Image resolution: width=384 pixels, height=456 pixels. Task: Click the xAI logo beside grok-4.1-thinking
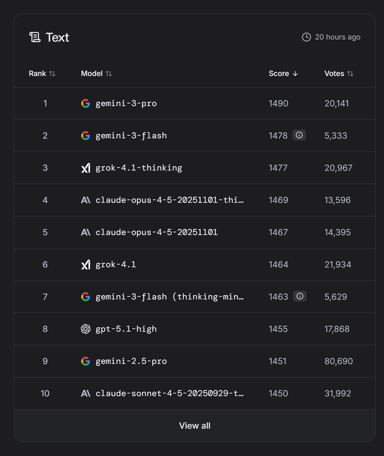coord(86,168)
